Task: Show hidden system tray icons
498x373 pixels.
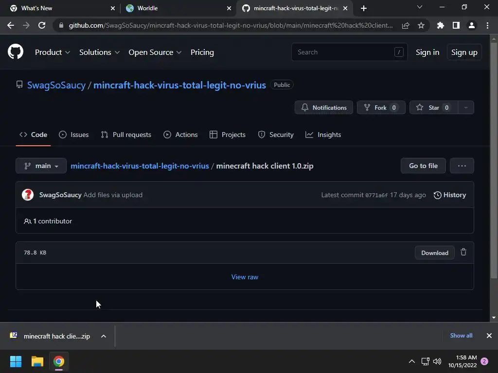Action: click(411, 361)
